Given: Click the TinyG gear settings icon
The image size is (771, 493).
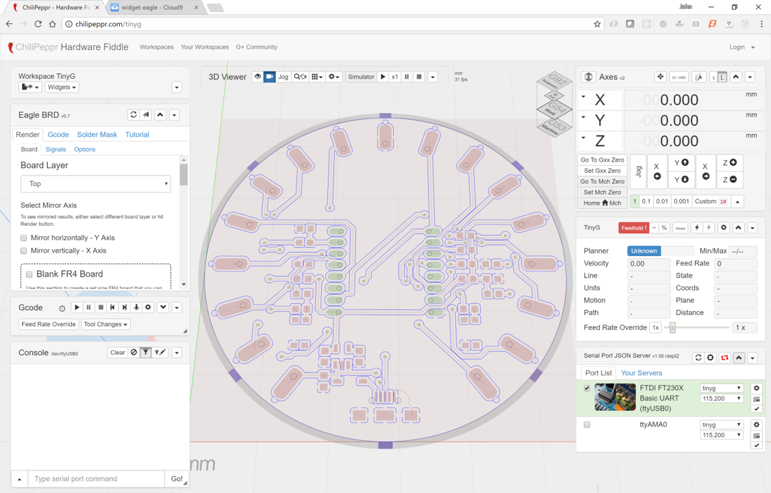Looking at the screenshot, I should tap(724, 228).
